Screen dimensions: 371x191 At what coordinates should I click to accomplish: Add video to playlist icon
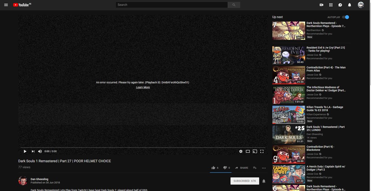[255, 168]
